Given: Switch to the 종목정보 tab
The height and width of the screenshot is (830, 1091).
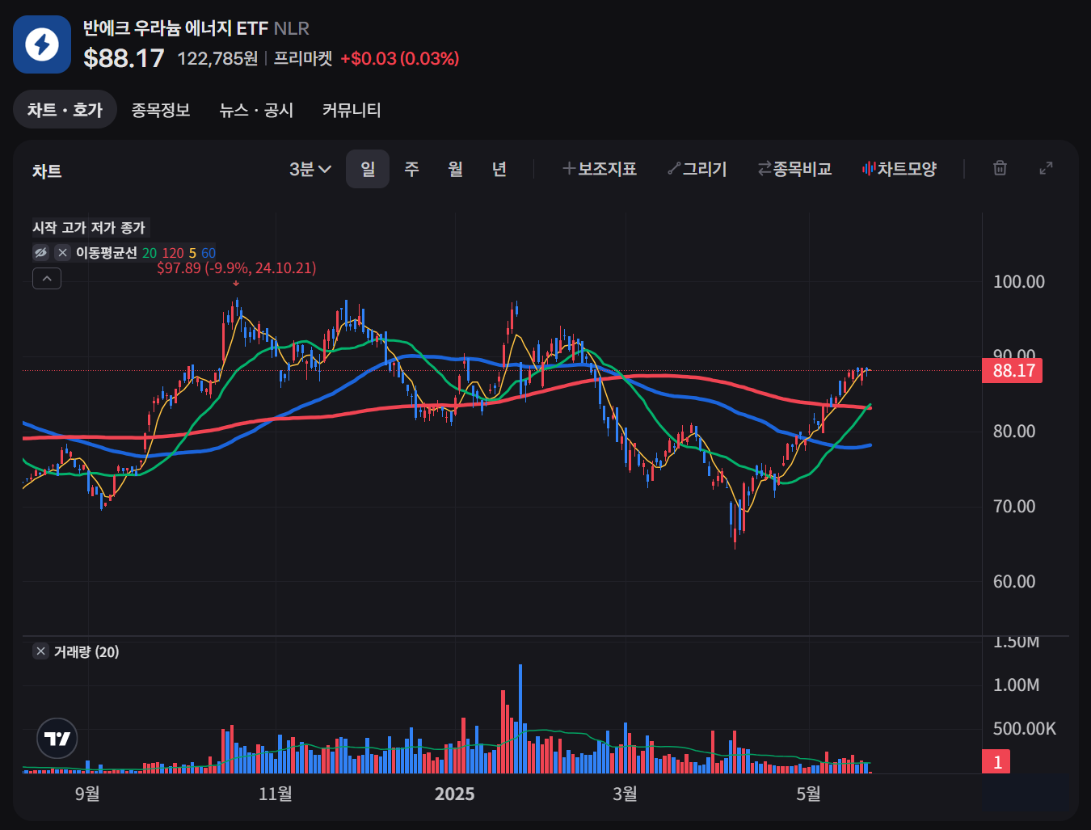Looking at the screenshot, I should (x=161, y=110).
